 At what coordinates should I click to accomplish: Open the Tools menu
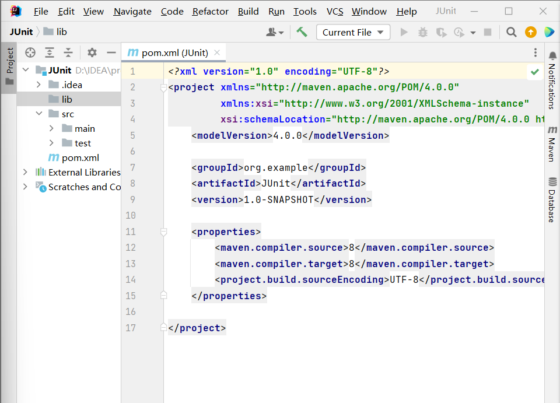tap(305, 12)
